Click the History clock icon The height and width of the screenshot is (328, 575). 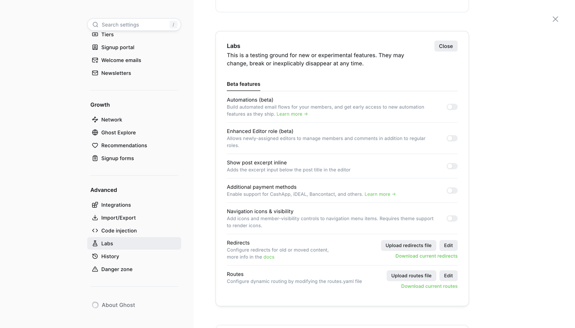95,256
